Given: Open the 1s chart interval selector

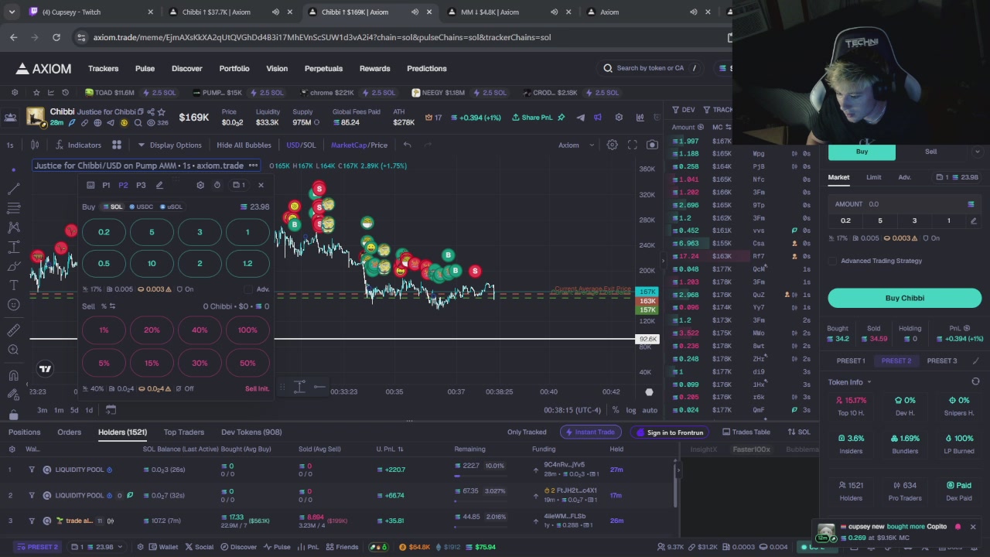Looking at the screenshot, I should pyautogui.click(x=10, y=145).
